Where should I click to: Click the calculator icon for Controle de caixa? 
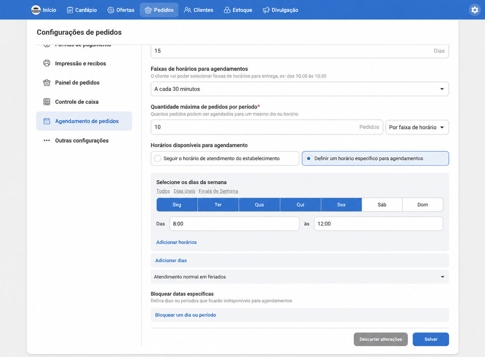click(47, 102)
